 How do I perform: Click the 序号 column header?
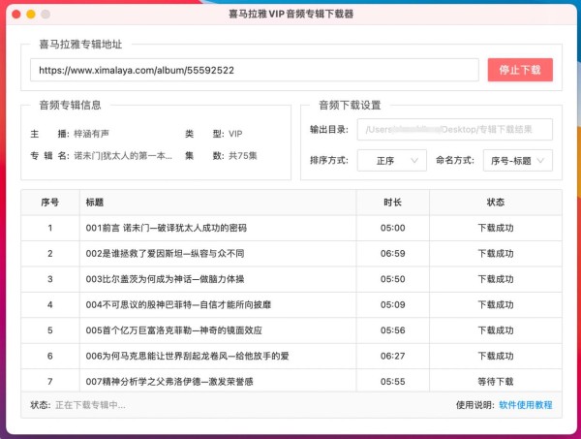(49, 203)
